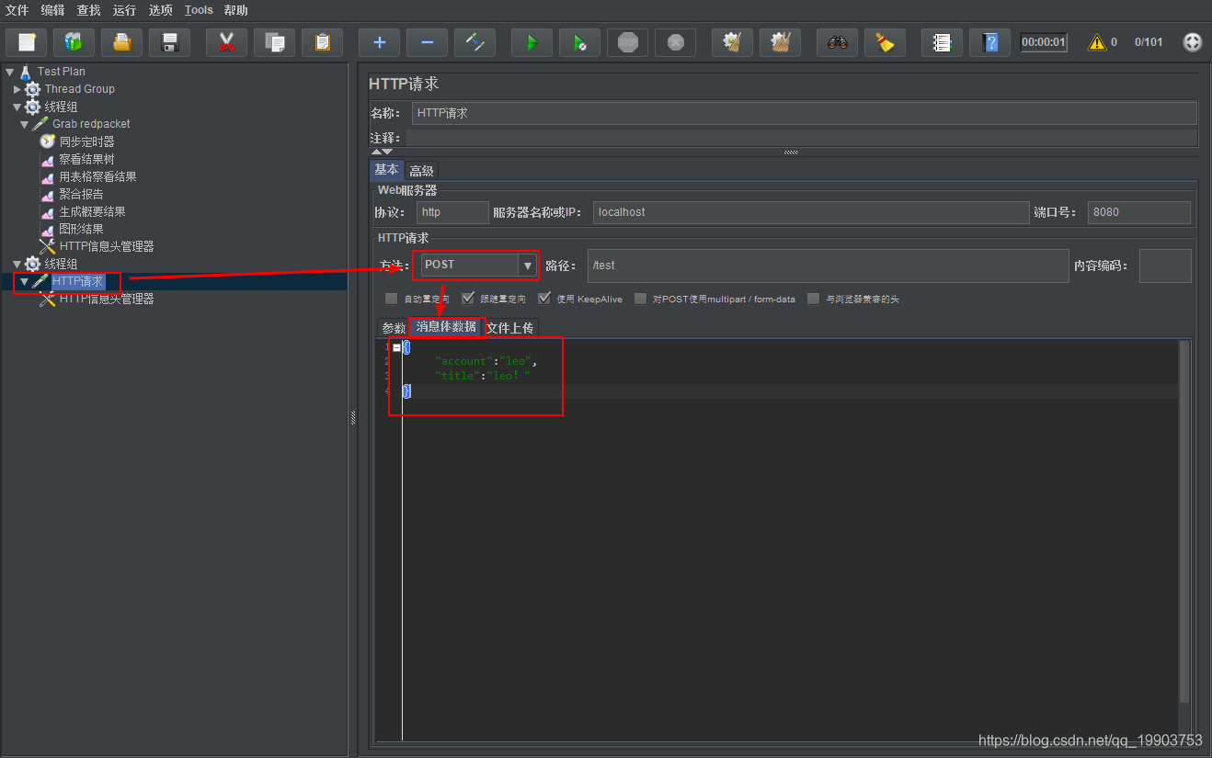The width and height of the screenshot is (1212, 758).
Task: Open the Help question mark icon
Action: (x=989, y=42)
